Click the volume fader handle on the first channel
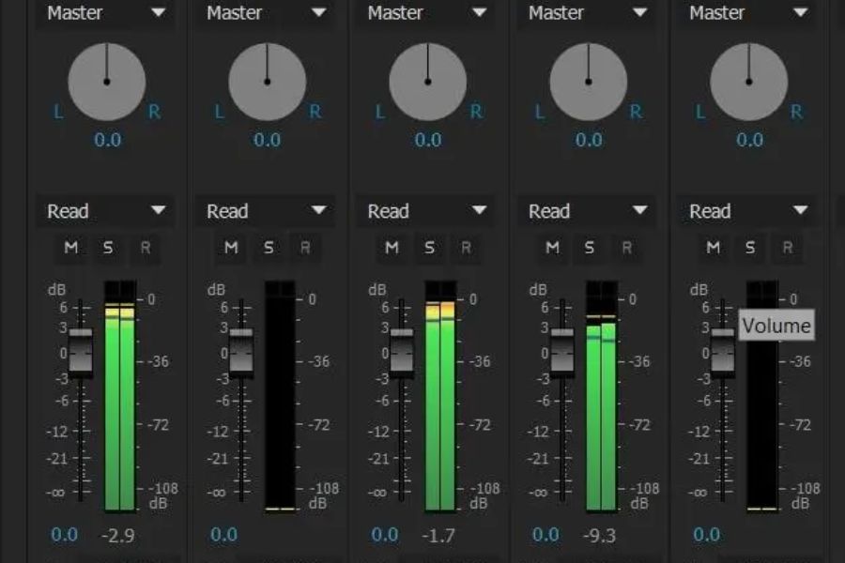The image size is (845, 563). pos(81,352)
